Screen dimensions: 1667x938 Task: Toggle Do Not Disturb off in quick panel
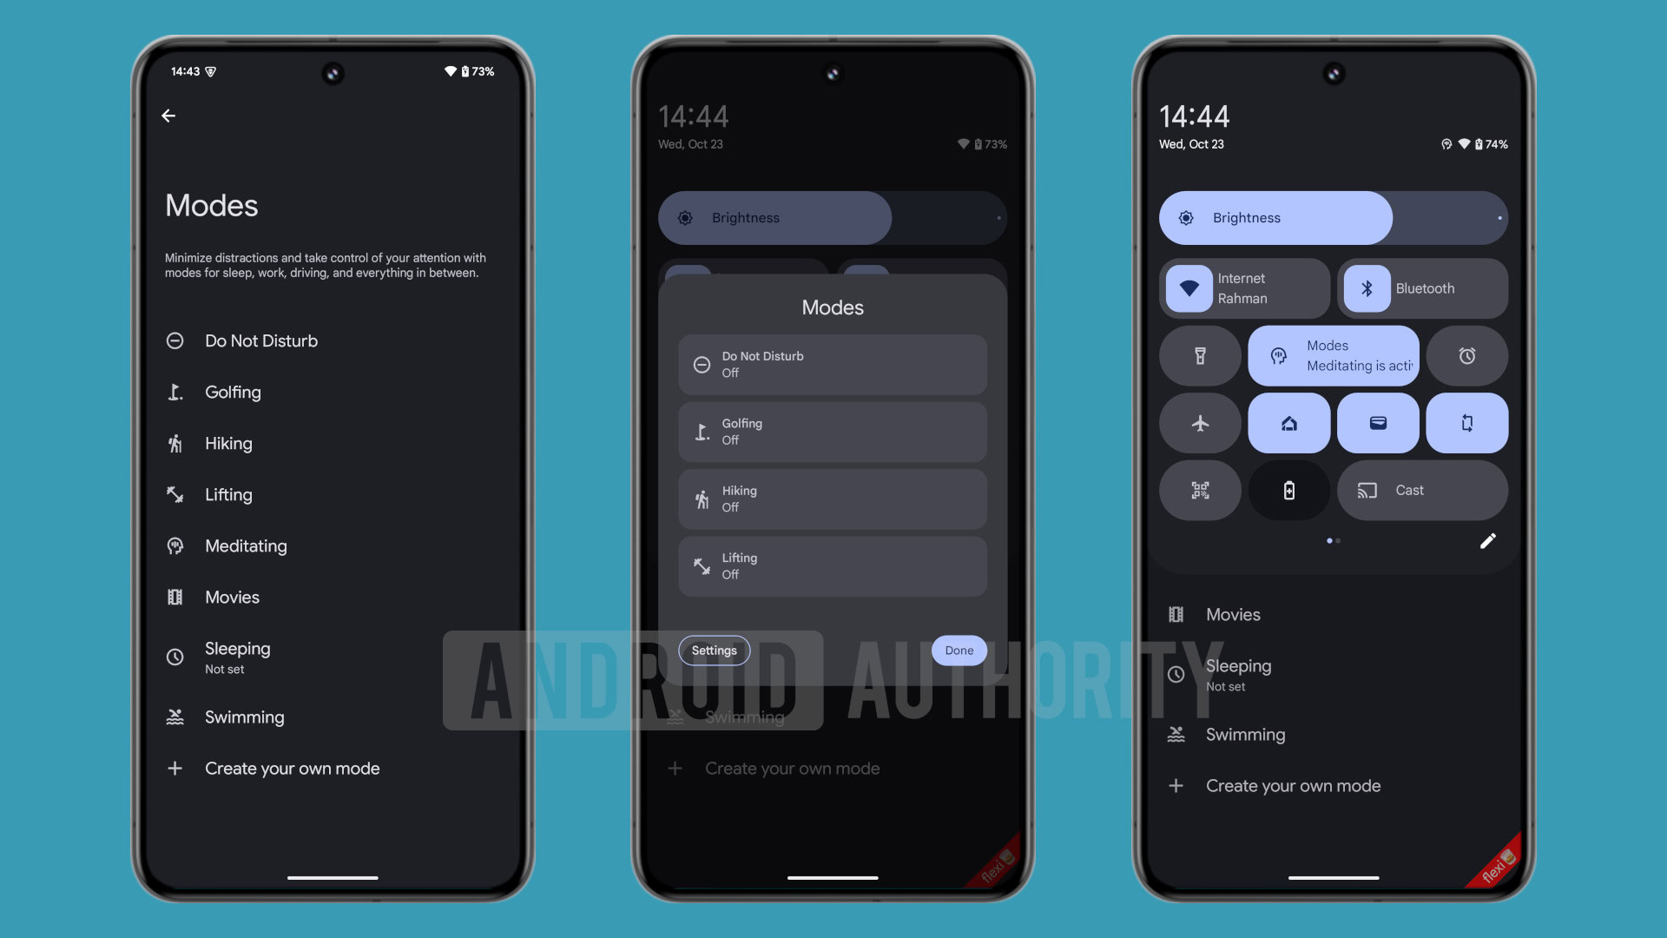(833, 363)
